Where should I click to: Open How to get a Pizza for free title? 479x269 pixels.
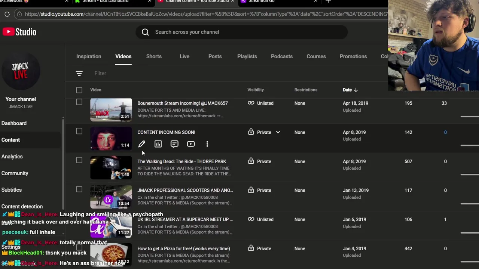click(x=184, y=248)
